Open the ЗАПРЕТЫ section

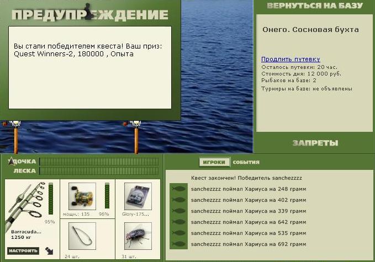click(x=315, y=143)
